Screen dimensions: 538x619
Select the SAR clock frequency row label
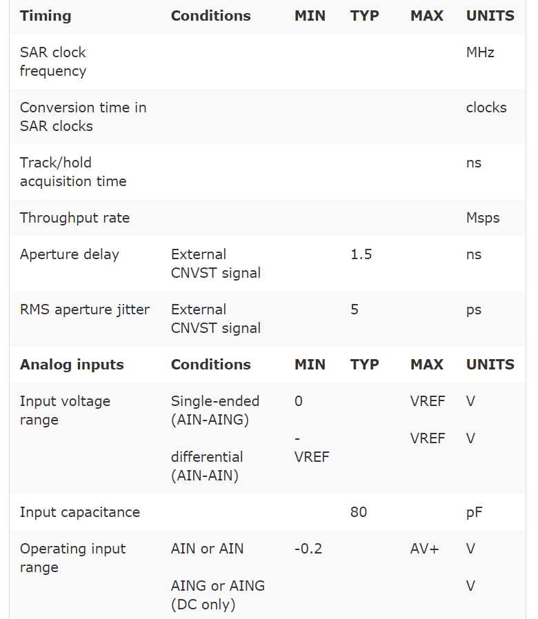point(53,61)
